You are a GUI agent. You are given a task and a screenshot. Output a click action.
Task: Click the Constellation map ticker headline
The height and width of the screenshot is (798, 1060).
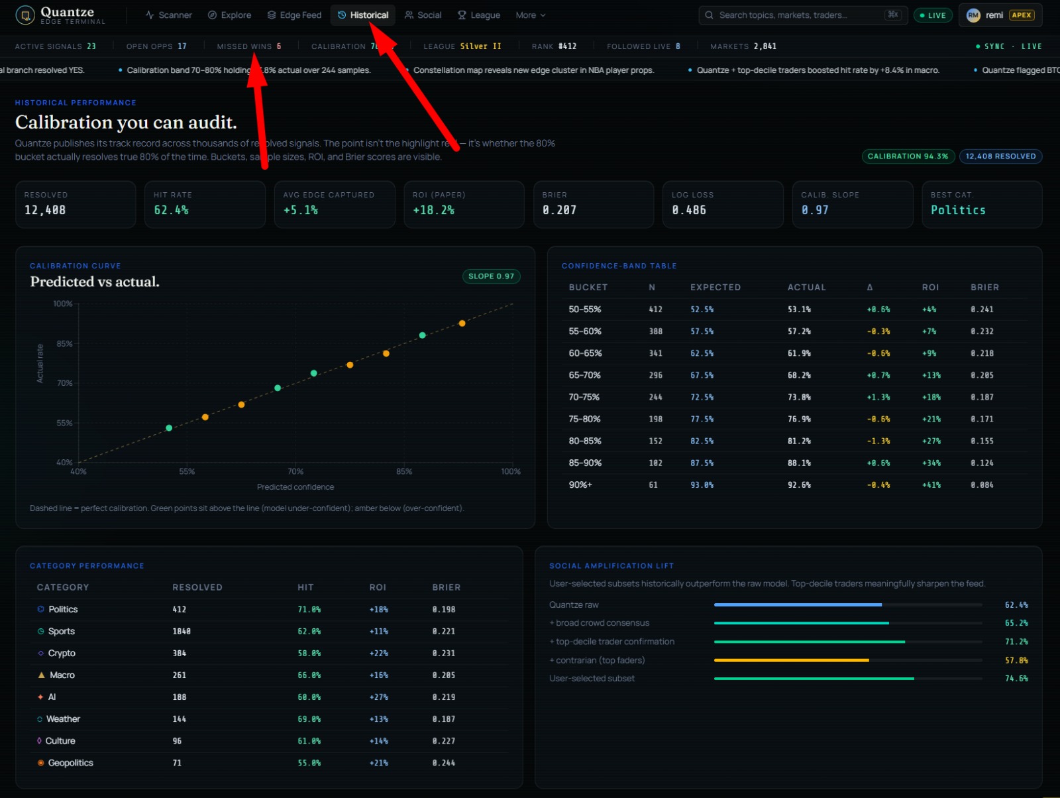tap(533, 70)
